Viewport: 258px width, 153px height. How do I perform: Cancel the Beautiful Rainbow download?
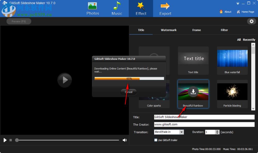(128, 92)
